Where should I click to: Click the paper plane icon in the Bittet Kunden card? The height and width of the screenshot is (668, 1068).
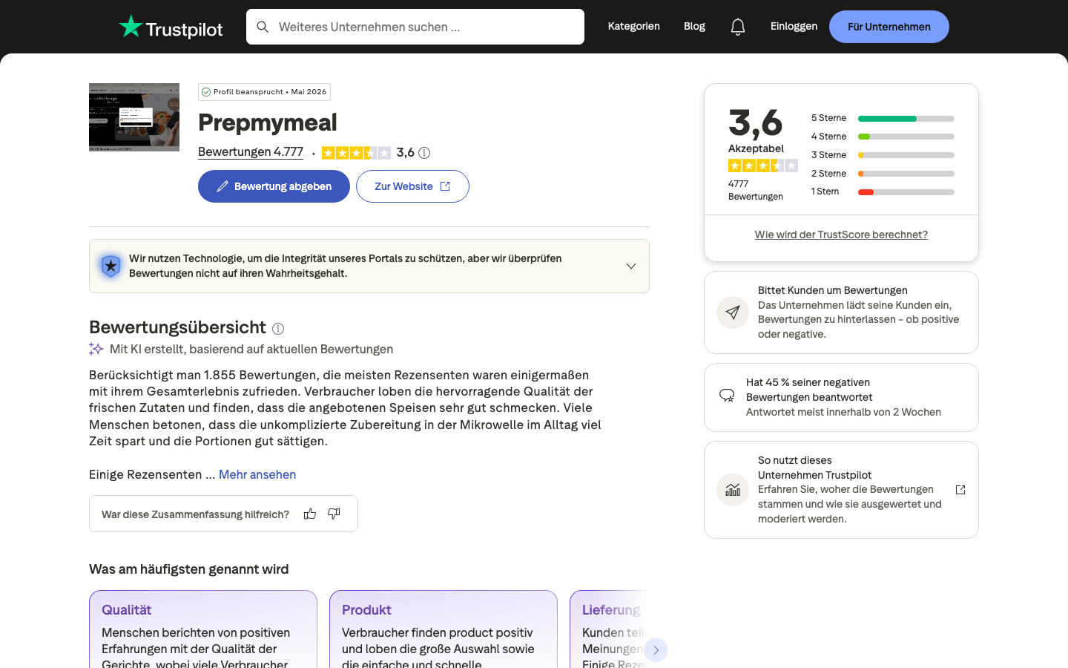click(x=733, y=312)
